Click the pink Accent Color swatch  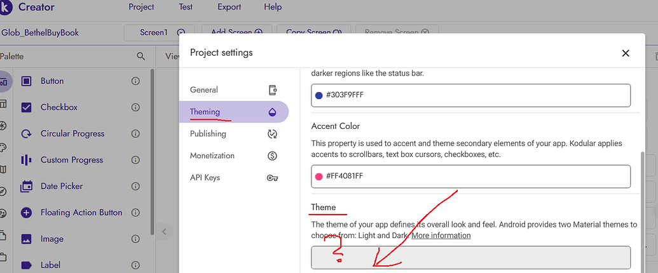pos(319,176)
